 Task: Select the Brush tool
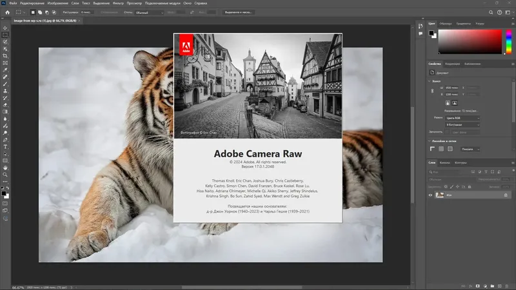(x=6, y=84)
